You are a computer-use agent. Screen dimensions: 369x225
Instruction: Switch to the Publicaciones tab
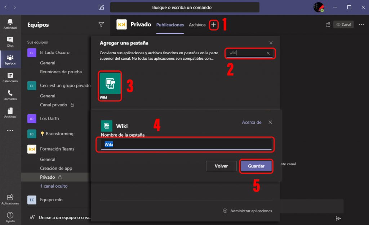(x=170, y=25)
